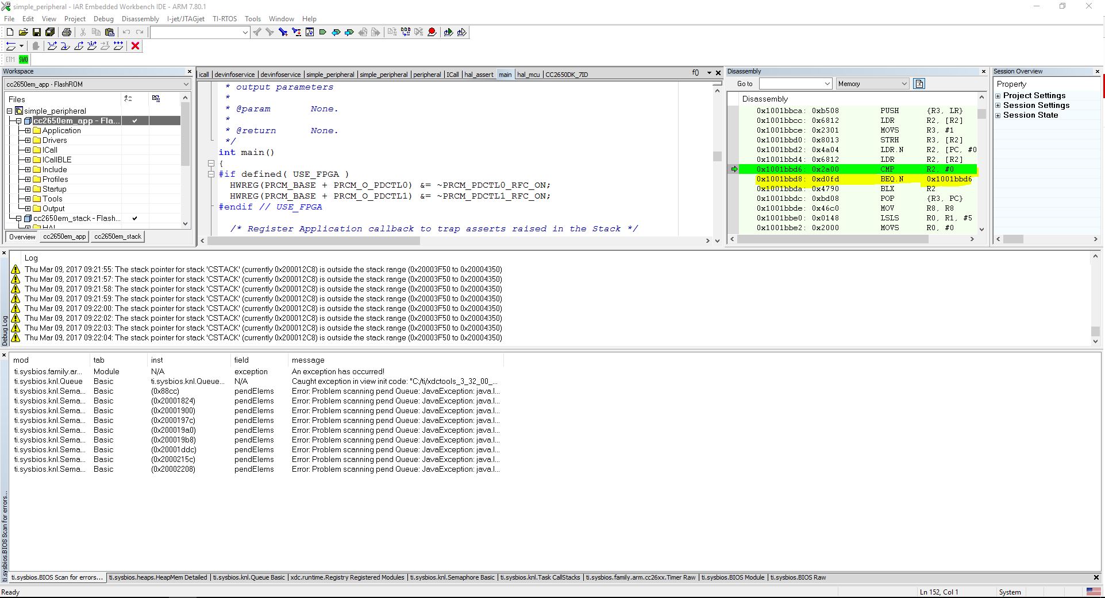This screenshot has height=598, width=1105.
Task: Click the Save All toolbar icon
Action: [50, 32]
